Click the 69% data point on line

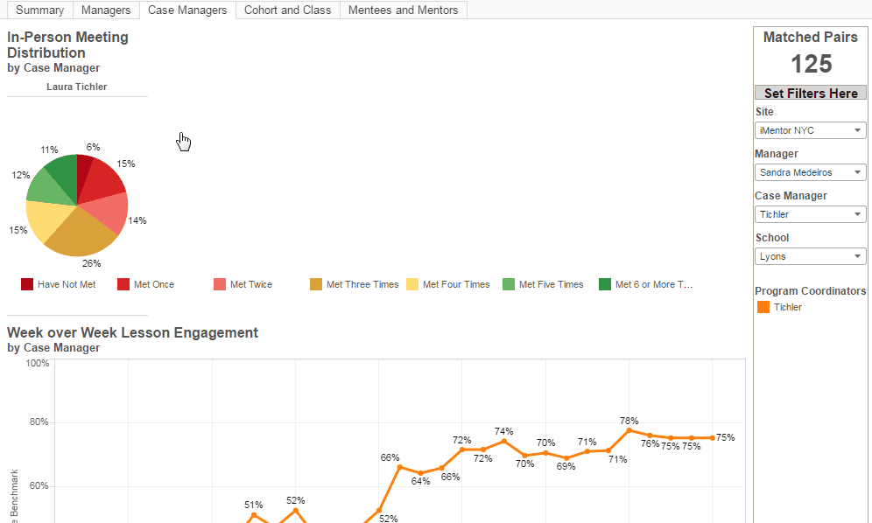click(566, 458)
